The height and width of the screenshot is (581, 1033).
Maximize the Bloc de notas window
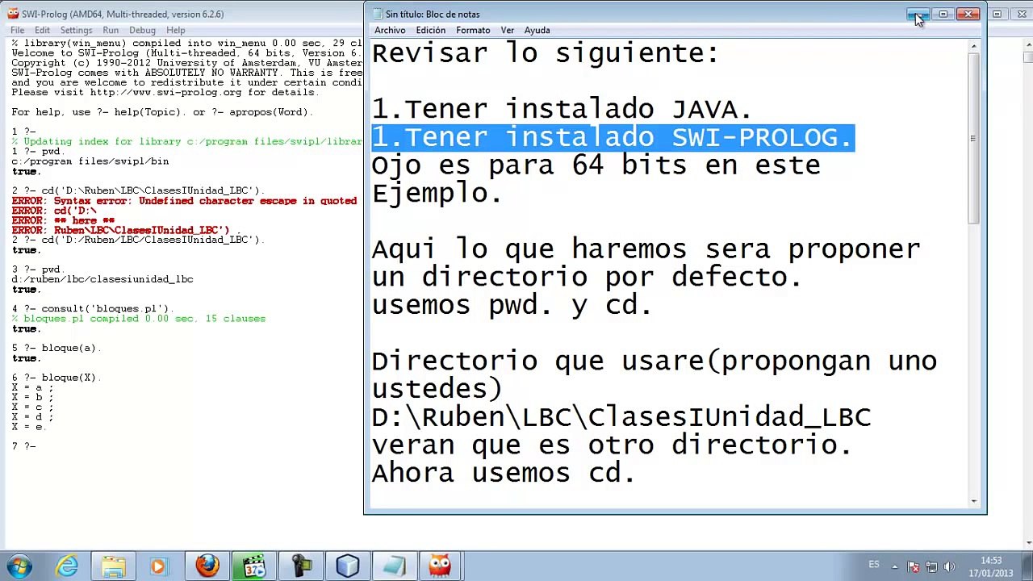[x=943, y=14]
